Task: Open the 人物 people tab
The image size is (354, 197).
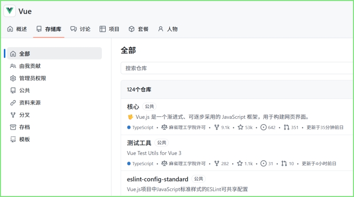Action: tap(168, 29)
